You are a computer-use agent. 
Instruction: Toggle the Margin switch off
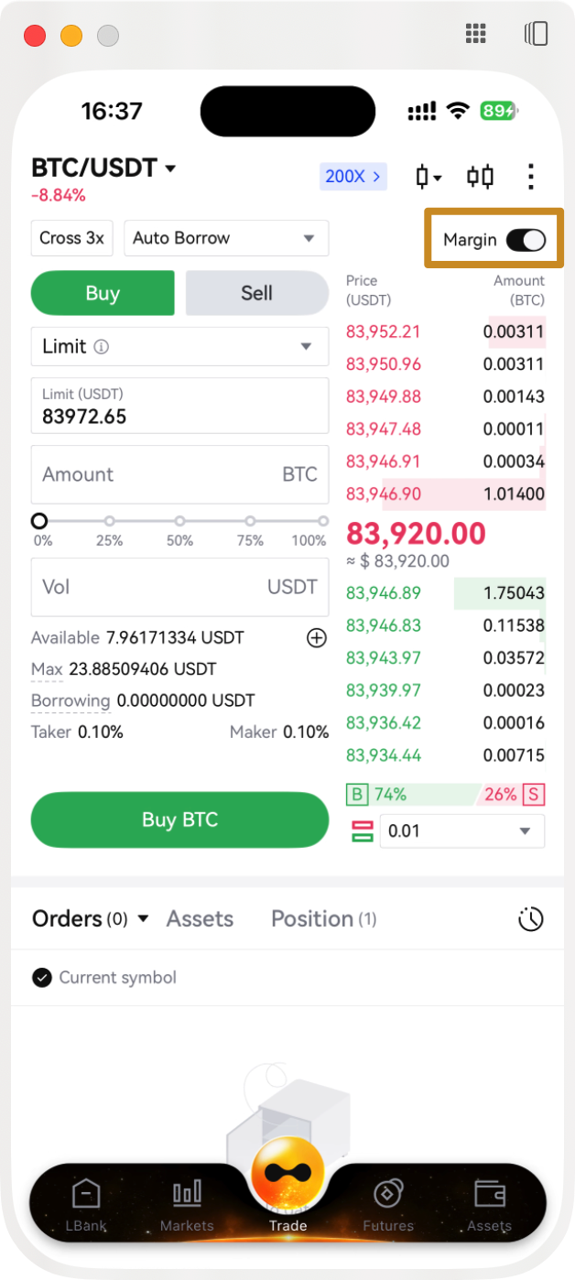(526, 240)
